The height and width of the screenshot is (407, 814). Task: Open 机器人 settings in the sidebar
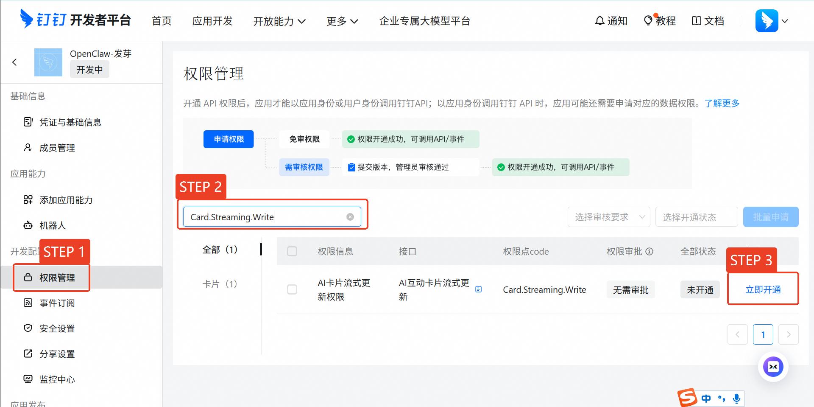coord(53,225)
